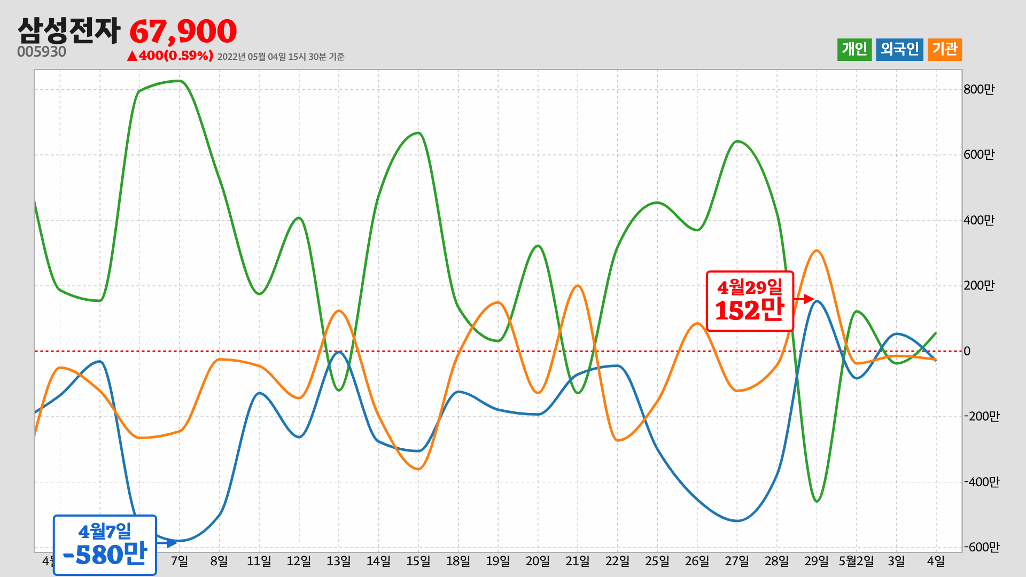This screenshot has height=577, width=1026.
Task: Click the ▲400(0.59%) change text
Action: click(170, 56)
